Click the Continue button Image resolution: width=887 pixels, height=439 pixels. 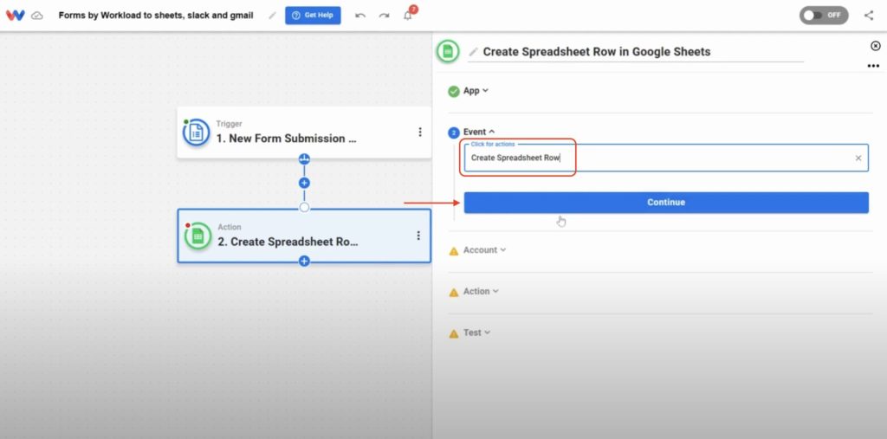pos(666,203)
